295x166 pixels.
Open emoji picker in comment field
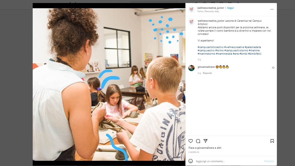pyautogui.click(x=191, y=161)
